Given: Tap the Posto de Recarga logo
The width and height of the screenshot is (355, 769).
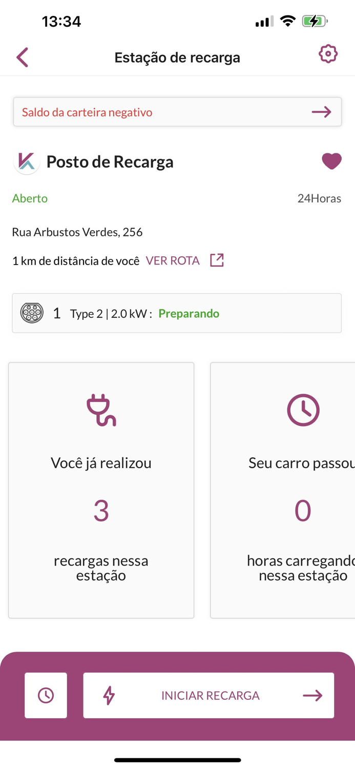Looking at the screenshot, I should pyautogui.click(x=27, y=161).
